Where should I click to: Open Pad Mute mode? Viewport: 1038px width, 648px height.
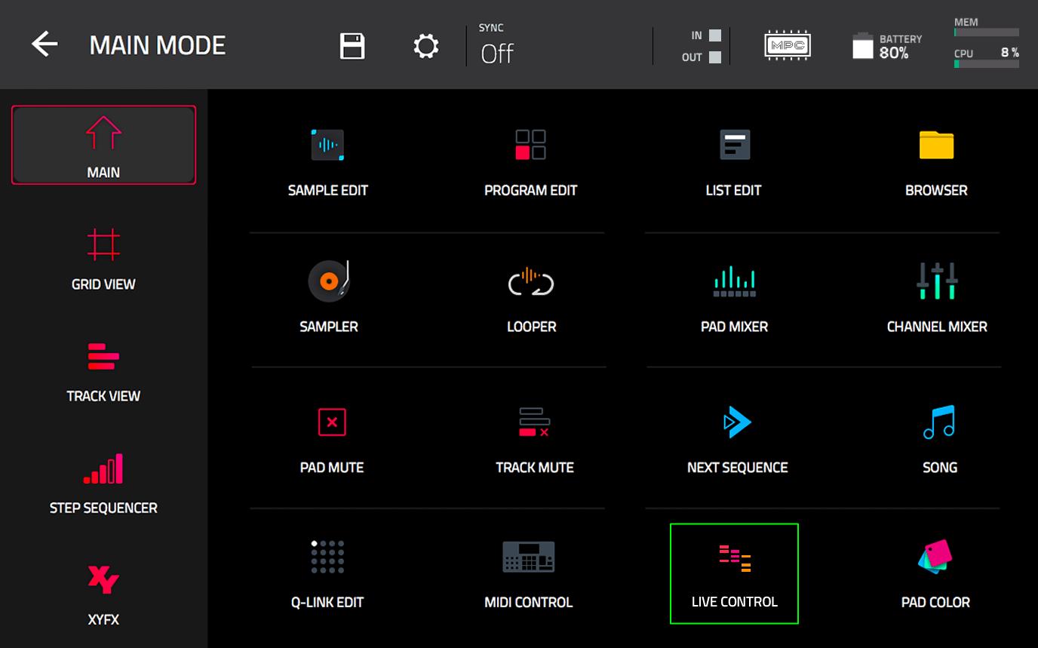[332, 440]
